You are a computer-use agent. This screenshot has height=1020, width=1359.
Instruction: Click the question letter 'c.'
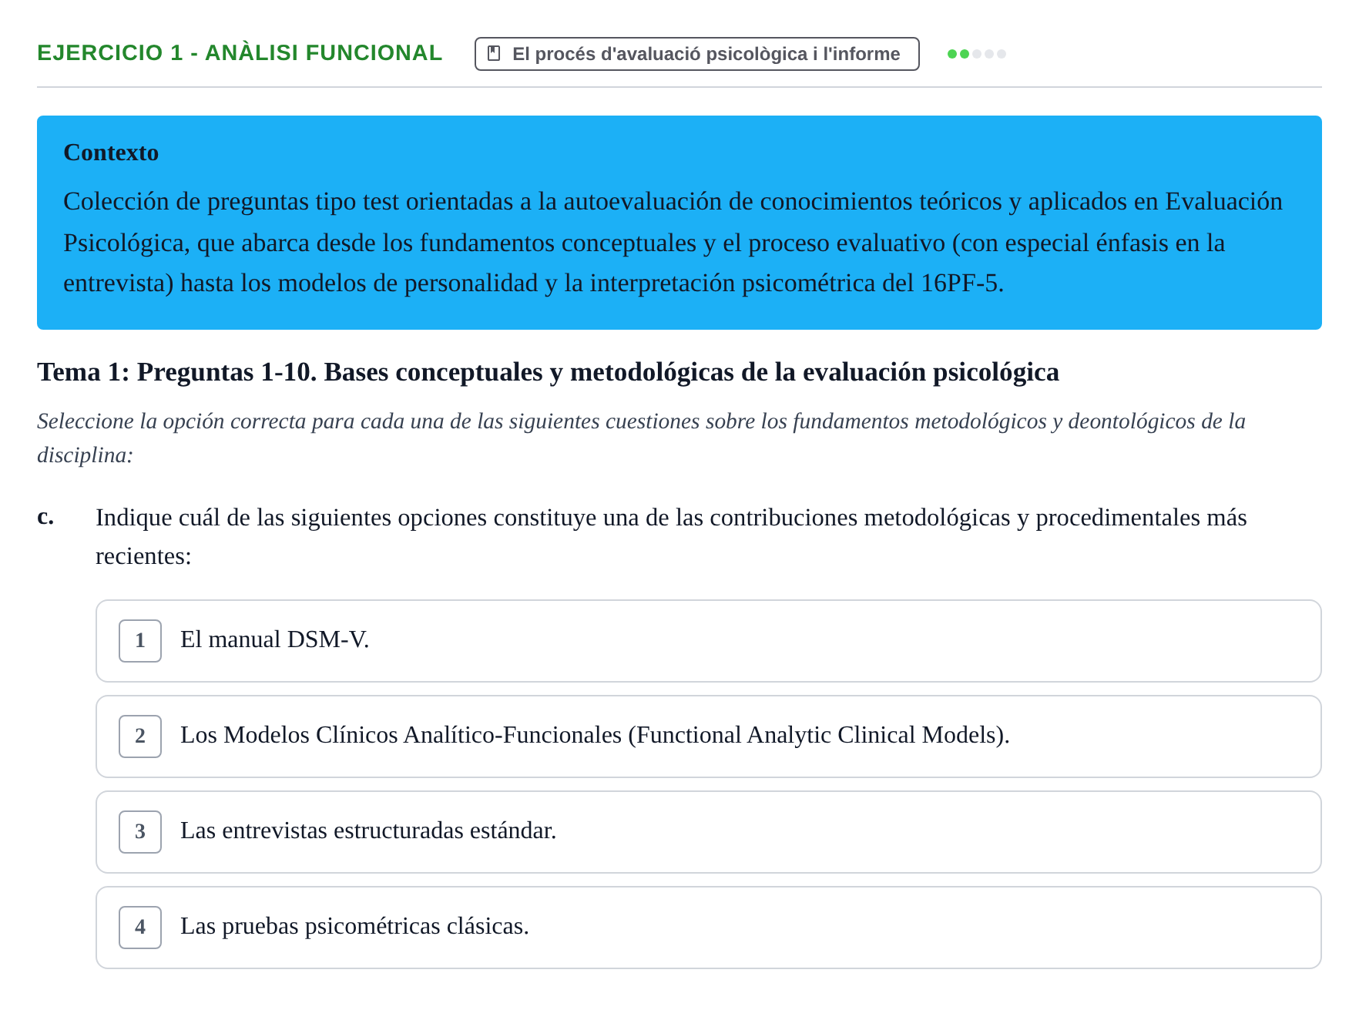[x=45, y=516]
